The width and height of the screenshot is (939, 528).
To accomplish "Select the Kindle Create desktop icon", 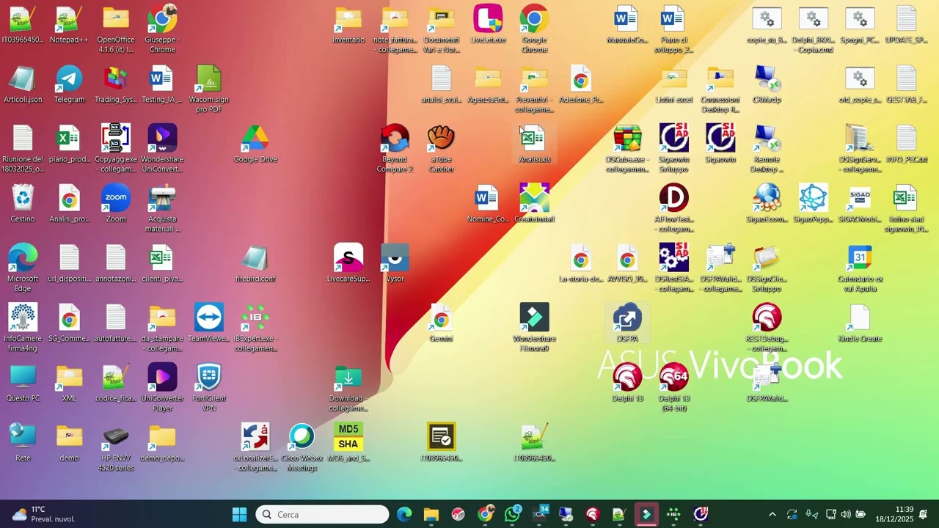I will (x=860, y=323).
